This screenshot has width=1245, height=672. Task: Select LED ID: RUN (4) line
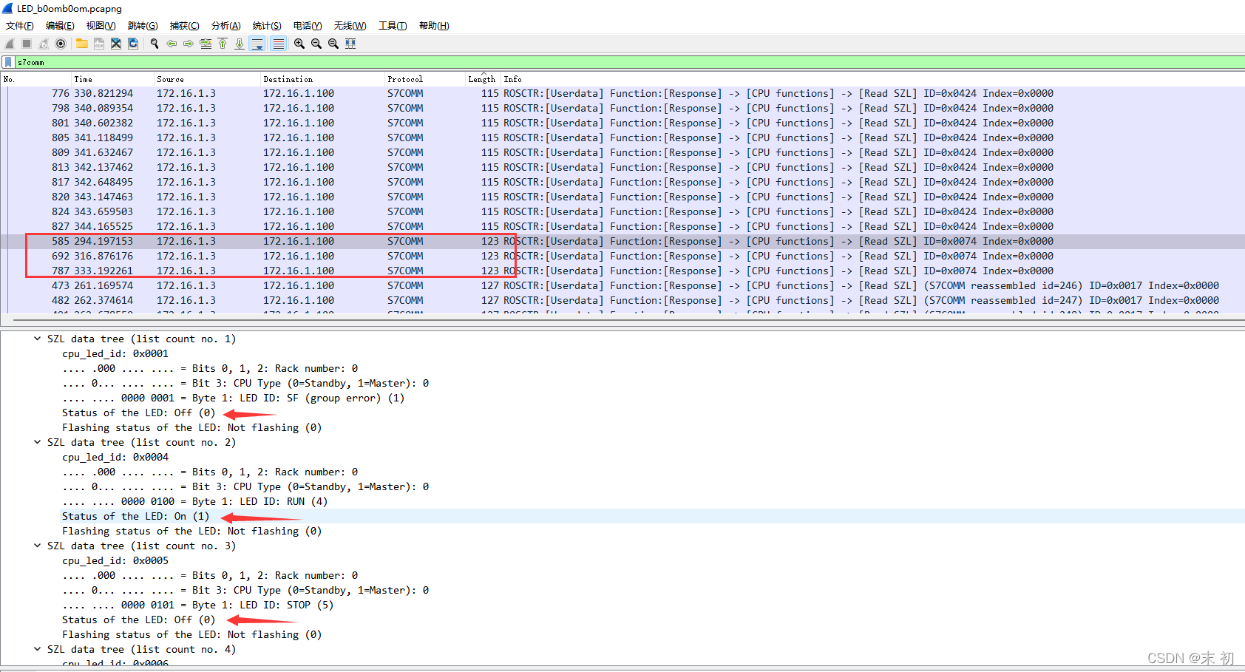point(195,501)
